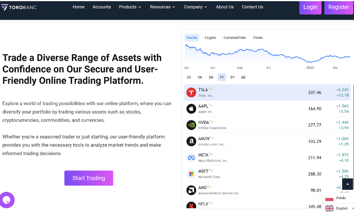Click the Amazon logo icon
The image size is (354, 220).
[191, 141]
